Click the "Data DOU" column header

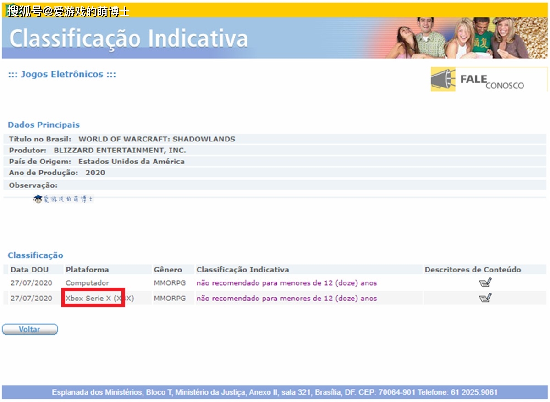(29, 270)
